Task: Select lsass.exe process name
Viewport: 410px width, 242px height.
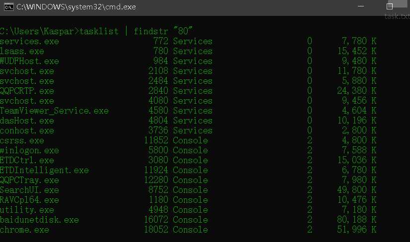Action: tap(22, 51)
